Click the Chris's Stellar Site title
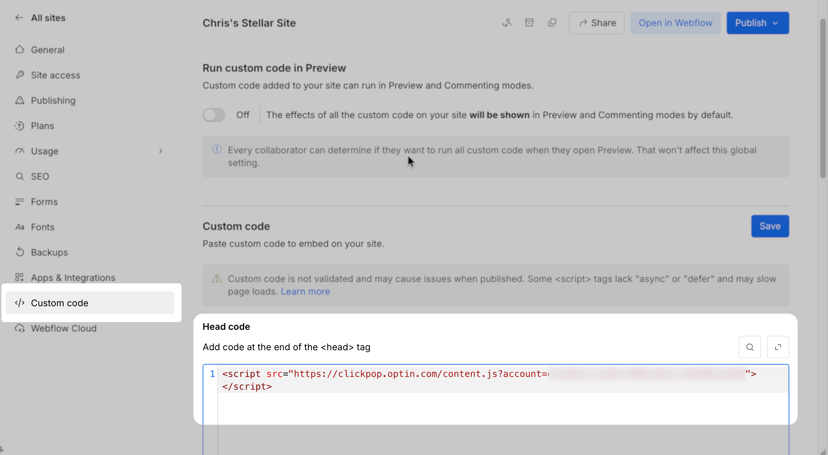Viewport: 828px width, 455px height. click(249, 23)
